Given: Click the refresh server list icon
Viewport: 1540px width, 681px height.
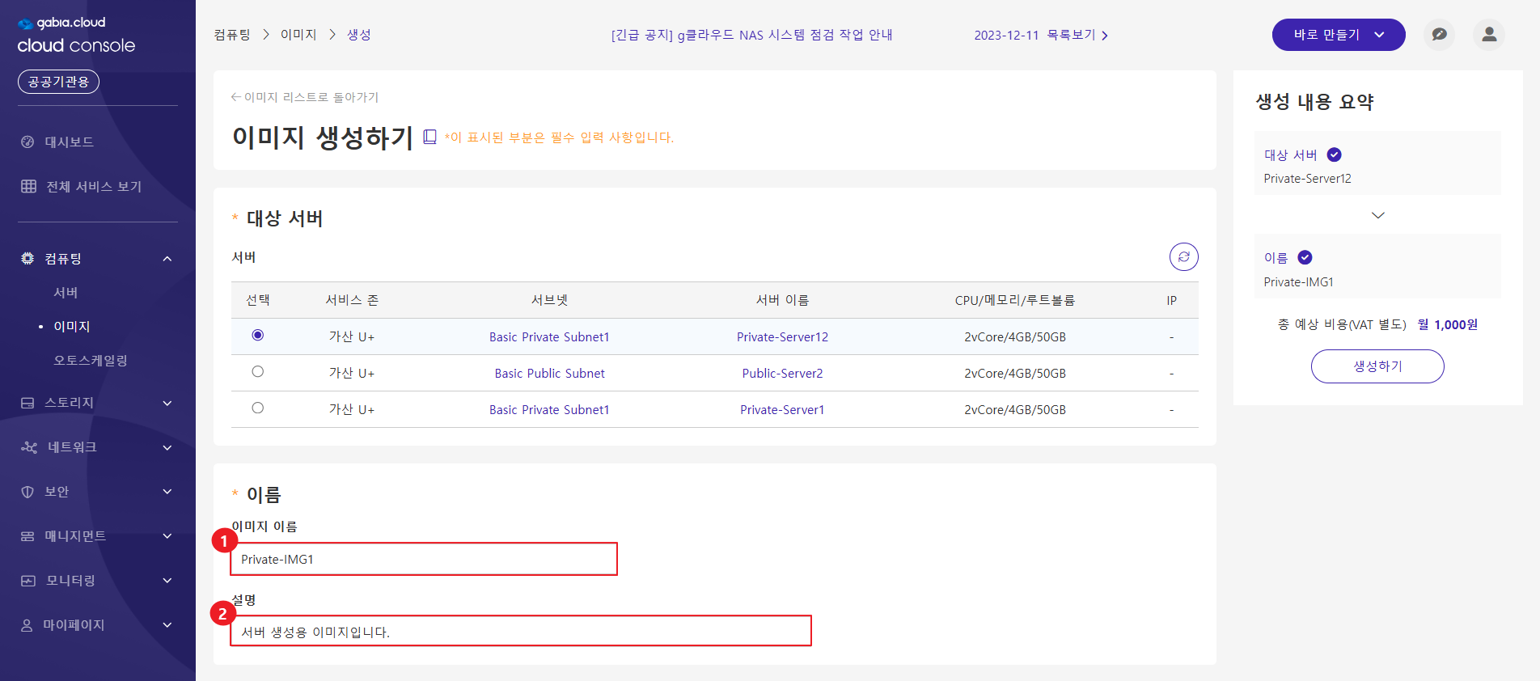Looking at the screenshot, I should (x=1183, y=257).
